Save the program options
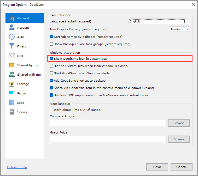 pos(157,167)
